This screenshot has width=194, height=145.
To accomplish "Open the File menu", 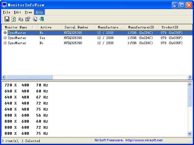I will [6, 12].
